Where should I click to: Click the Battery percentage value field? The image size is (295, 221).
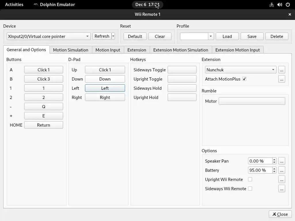point(260,170)
